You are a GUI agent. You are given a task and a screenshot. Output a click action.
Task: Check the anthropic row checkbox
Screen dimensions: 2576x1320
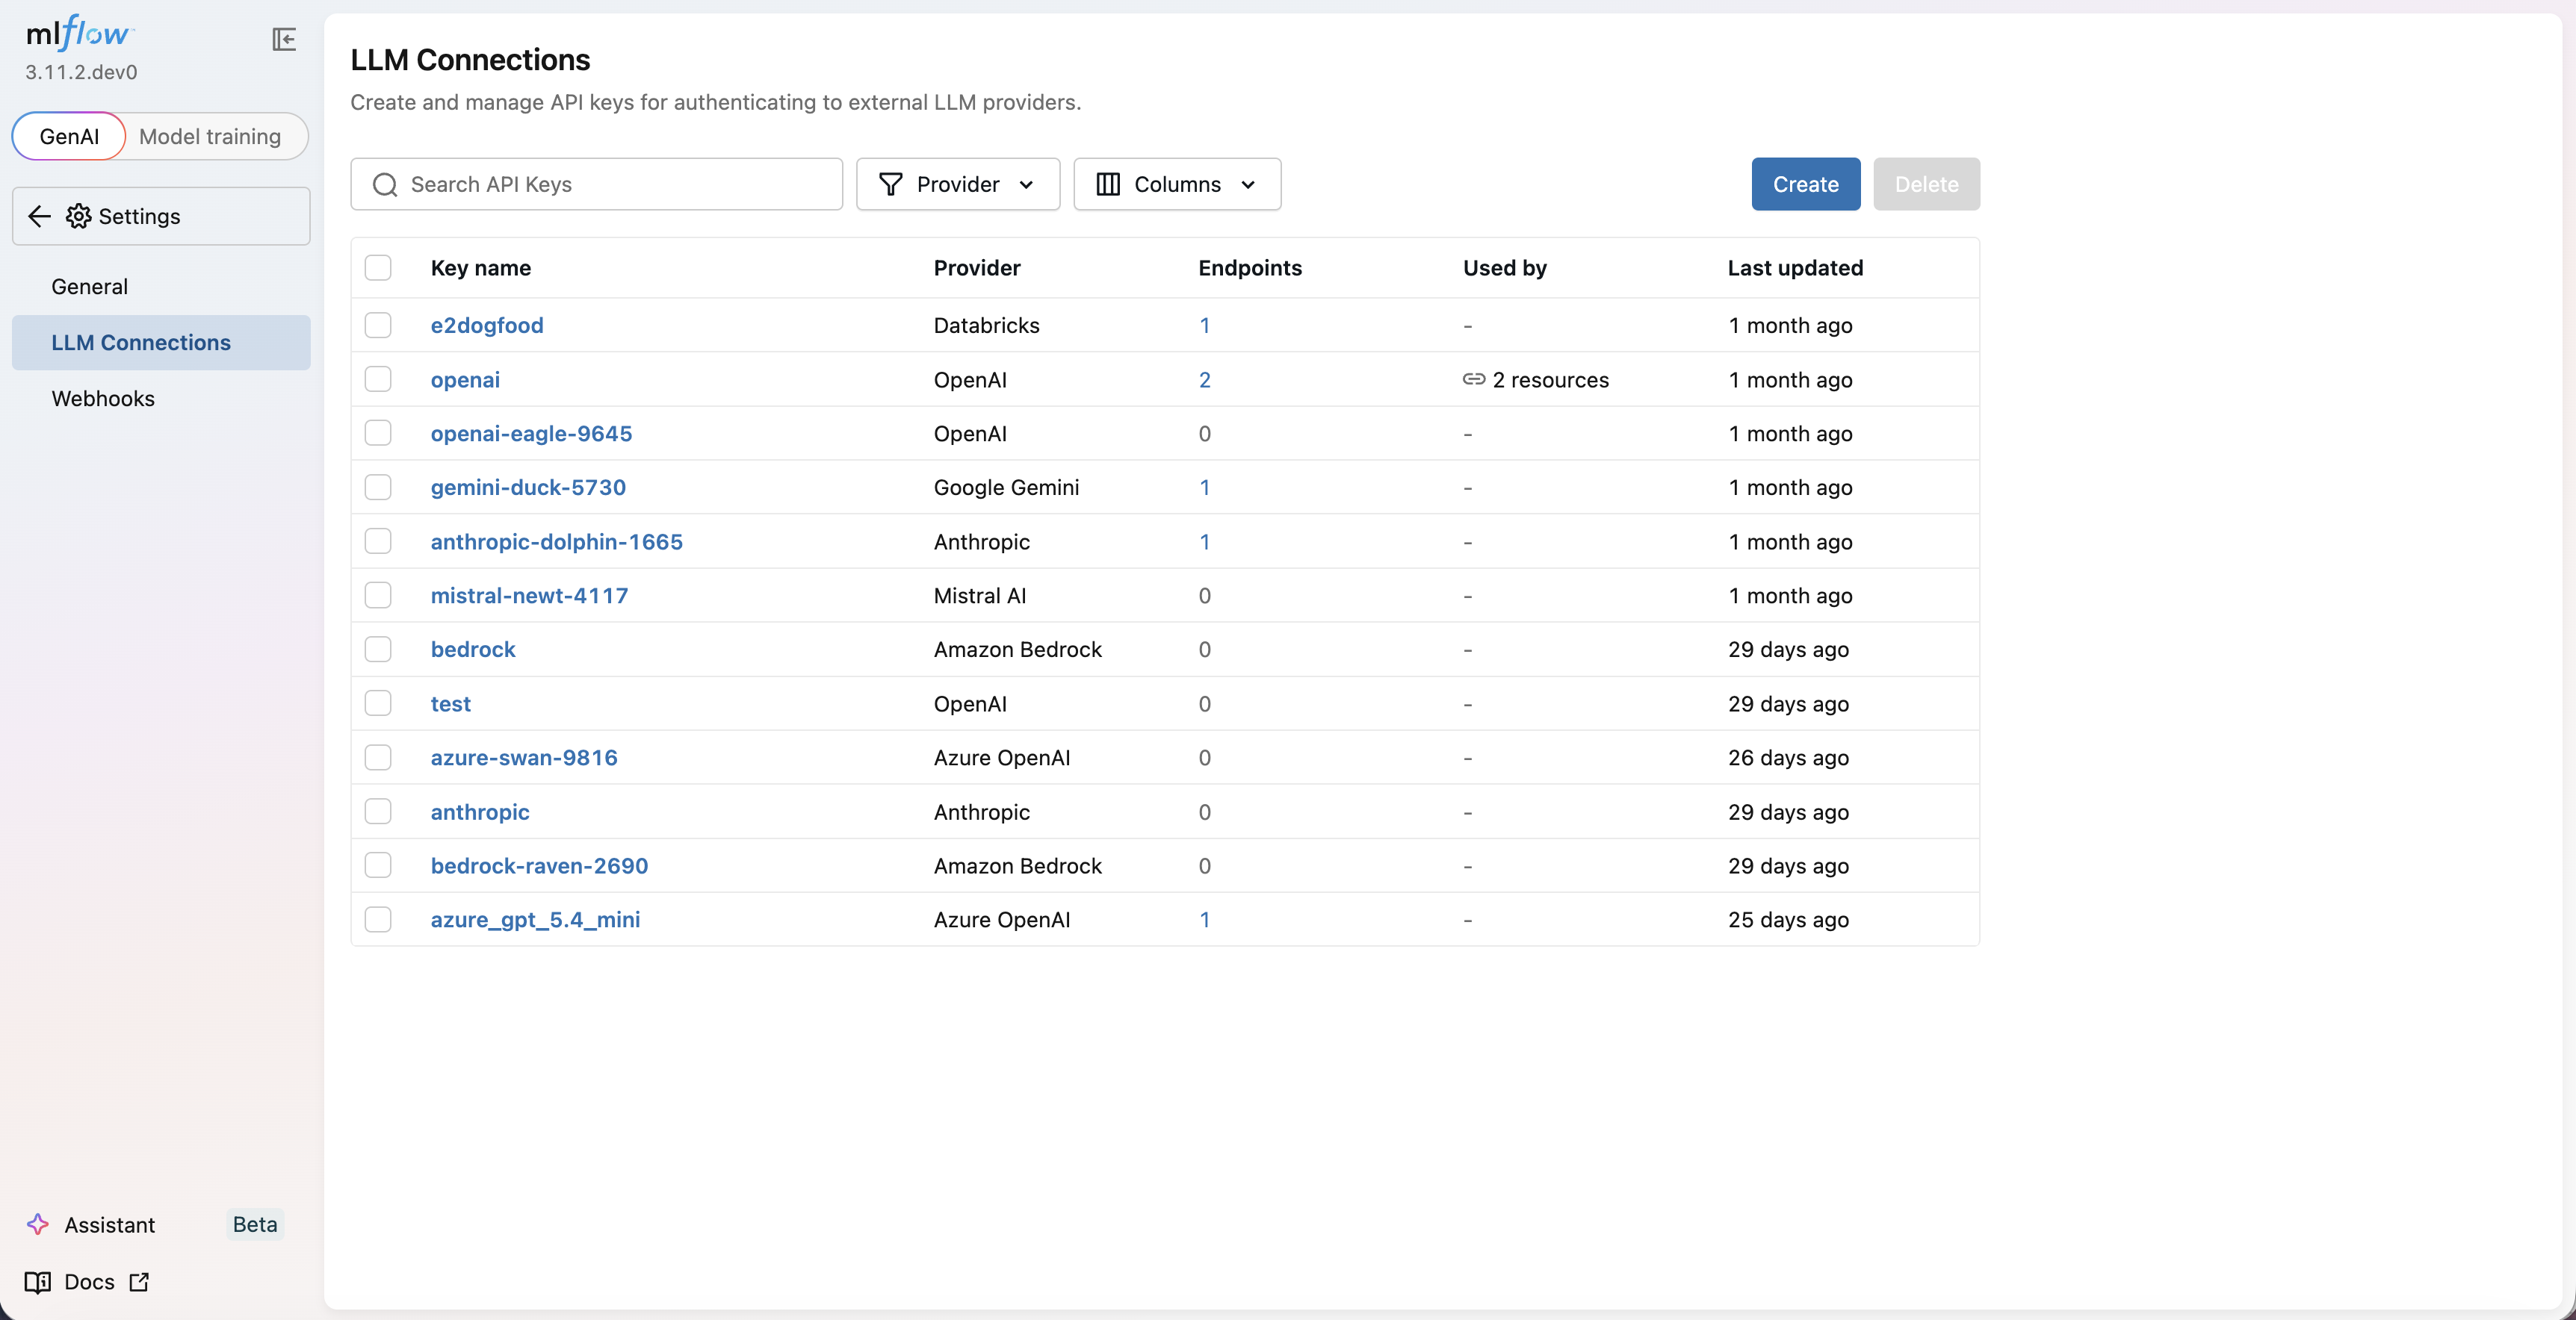378,812
